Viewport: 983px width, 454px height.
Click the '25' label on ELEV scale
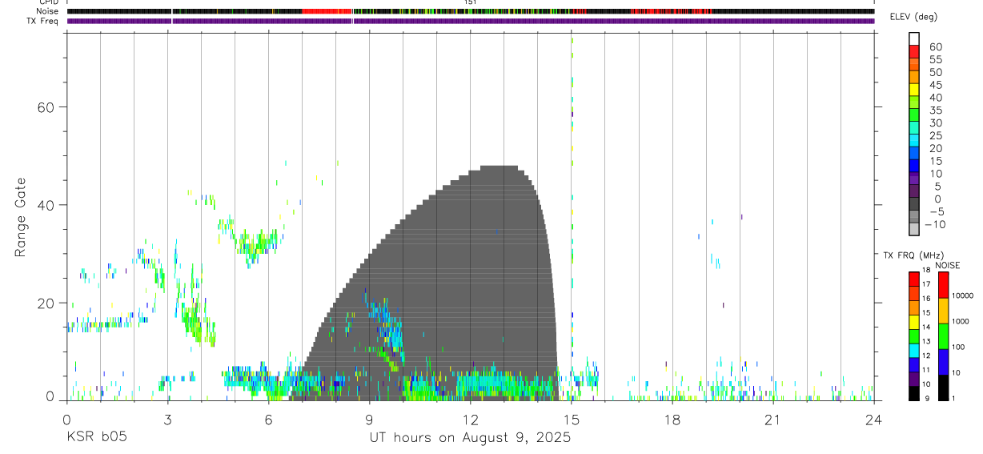click(934, 135)
